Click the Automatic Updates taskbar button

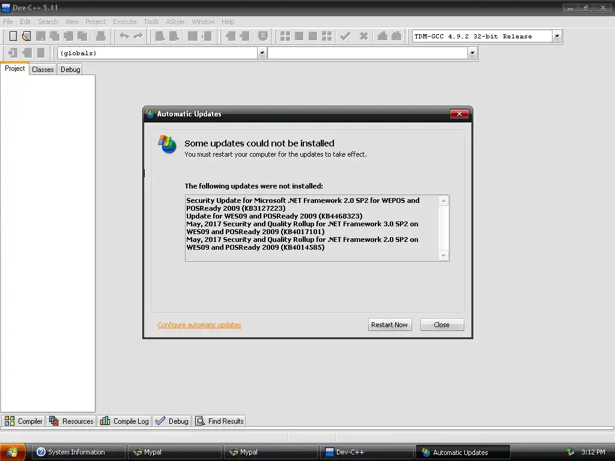(x=463, y=452)
